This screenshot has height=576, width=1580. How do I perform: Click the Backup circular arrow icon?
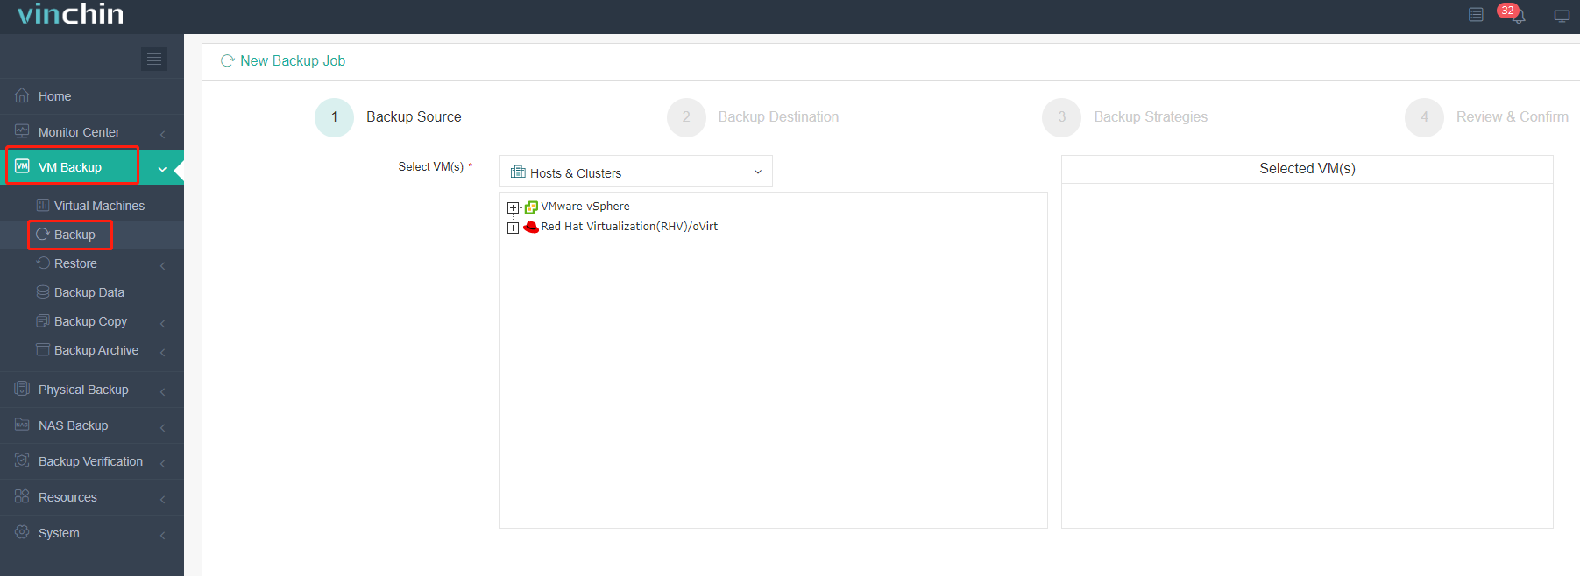click(x=42, y=234)
